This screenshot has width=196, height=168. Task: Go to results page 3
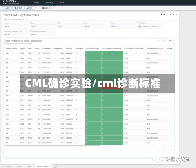[164, 149]
